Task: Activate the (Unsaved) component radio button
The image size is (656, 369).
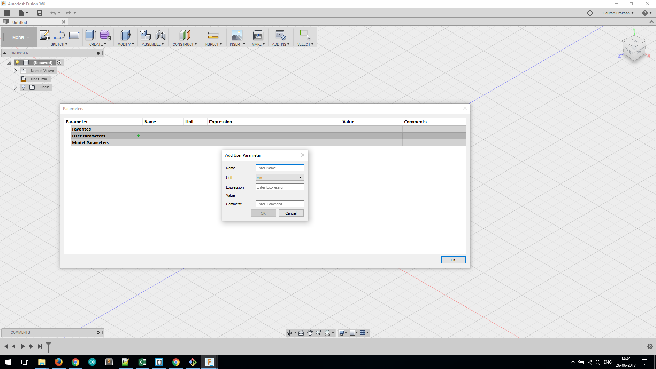Action: 59,63
